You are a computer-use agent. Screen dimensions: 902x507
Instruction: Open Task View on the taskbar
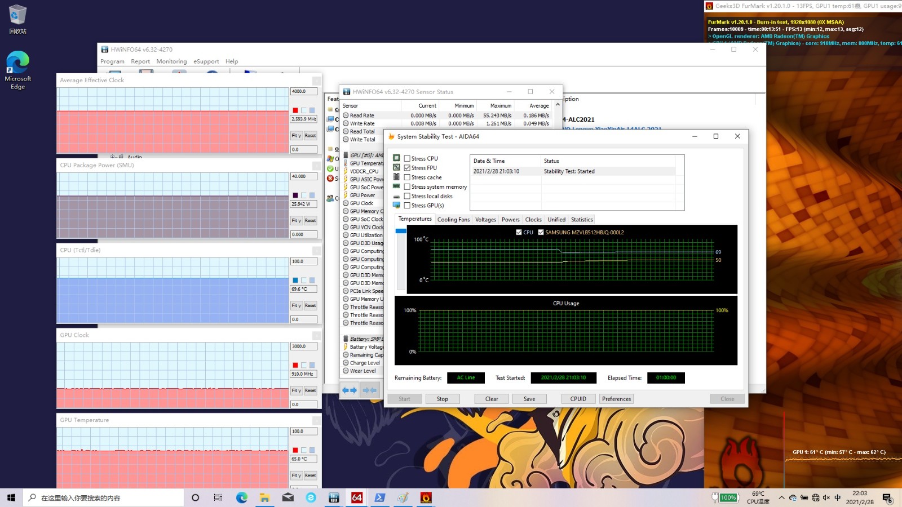pyautogui.click(x=218, y=497)
